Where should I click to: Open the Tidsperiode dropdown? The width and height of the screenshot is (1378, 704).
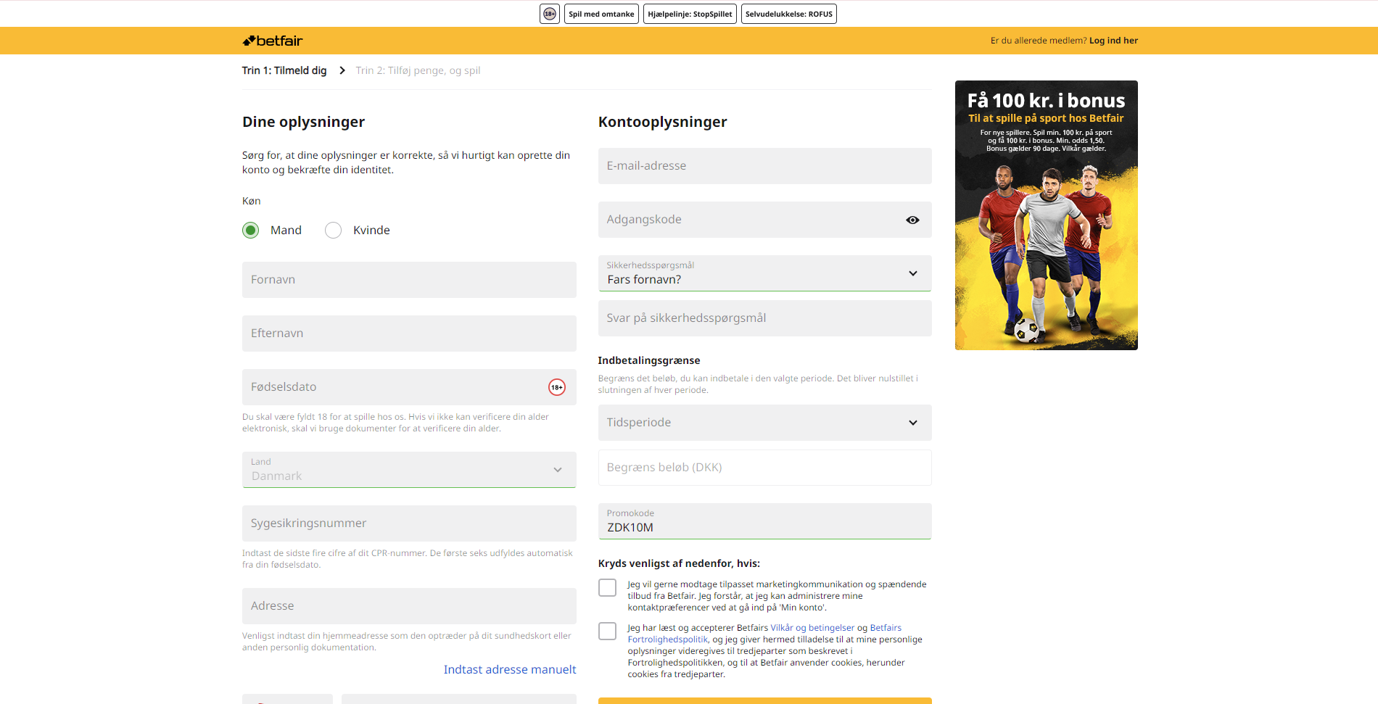(x=764, y=423)
